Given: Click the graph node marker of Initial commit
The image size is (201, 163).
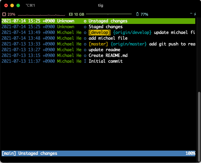Looking at the screenshot, I should pyautogui.click(x=85, y=61).
